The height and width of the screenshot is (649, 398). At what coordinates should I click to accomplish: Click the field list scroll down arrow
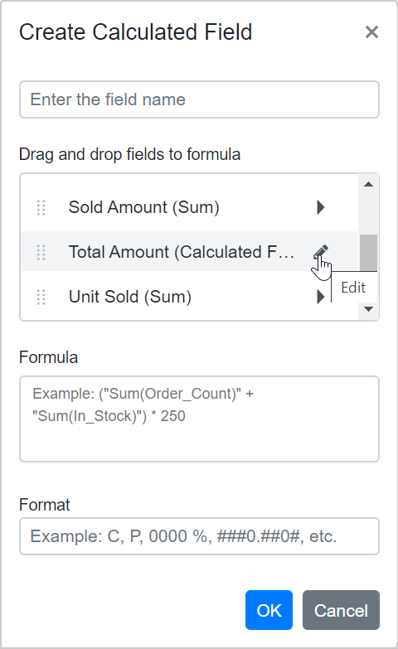368,309
